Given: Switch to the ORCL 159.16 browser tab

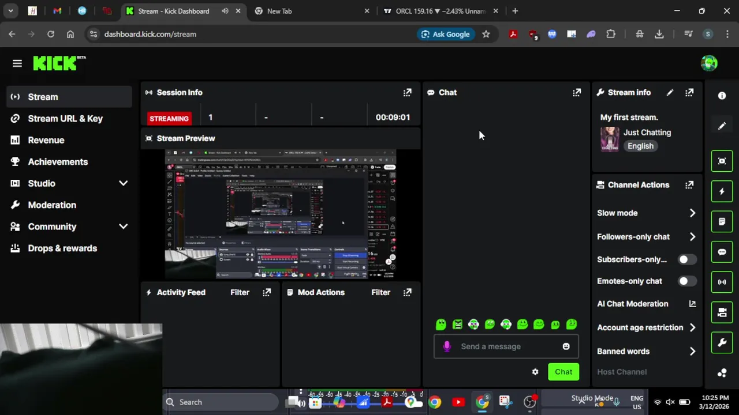Looking at the screenshot, I should point(441,11).
